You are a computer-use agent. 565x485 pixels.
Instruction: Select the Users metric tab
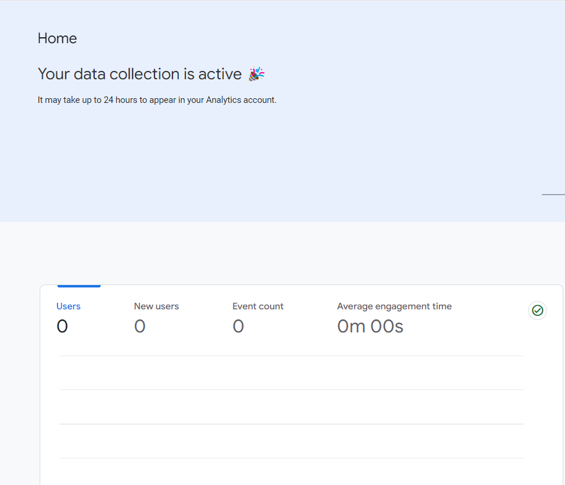click(x=68, y=306)
